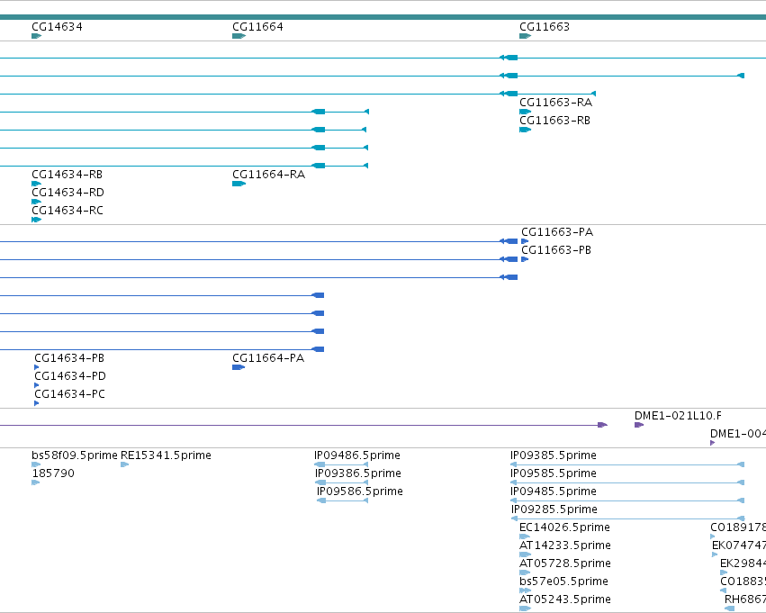Click the IP09385.5prime EST label

pyautogui.click(x=554, y=455)
